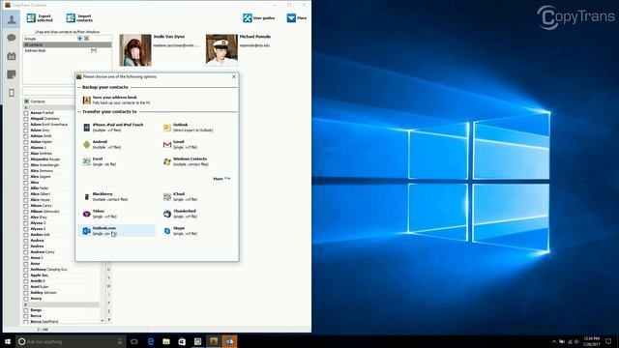Open the Calendar sidebar icon
619x348 pixels.
click(x=12, y=56)
